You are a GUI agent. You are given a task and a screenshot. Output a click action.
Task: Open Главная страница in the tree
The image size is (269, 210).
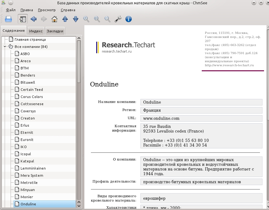pyautogui.click(x=30, y=40)
